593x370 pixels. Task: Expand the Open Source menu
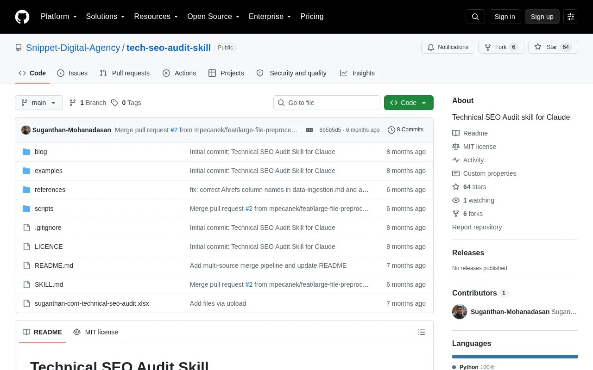[214, 17]
